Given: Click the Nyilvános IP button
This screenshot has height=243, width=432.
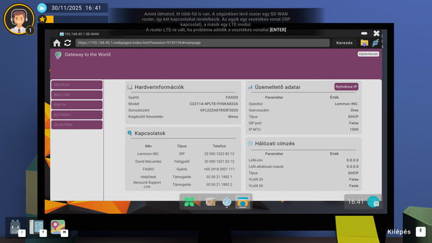Looking at the screenshot, I should click(x=346, y=87).
